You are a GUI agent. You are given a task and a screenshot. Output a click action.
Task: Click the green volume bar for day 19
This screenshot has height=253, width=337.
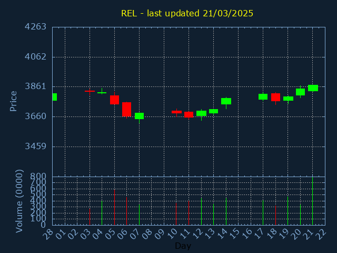coord(288,211)
